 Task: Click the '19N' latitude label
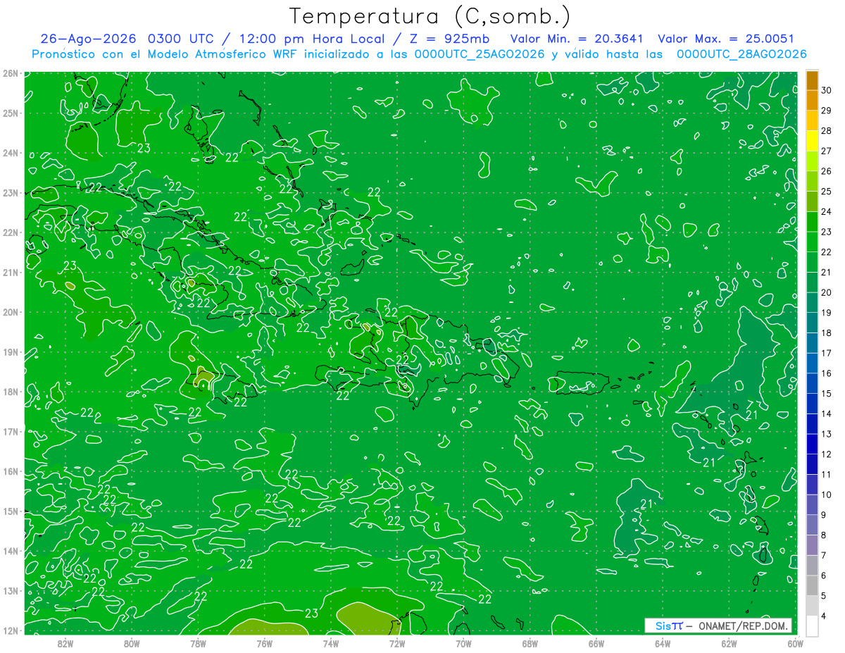coord(10,352)
